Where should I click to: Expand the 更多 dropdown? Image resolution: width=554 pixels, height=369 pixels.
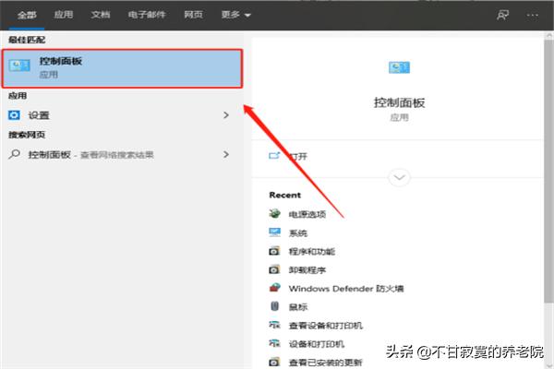pyautogui.click(x=235, y=15)
